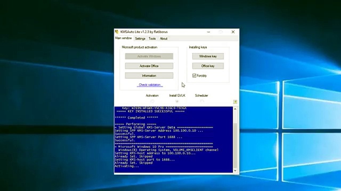
Task: Click the Windows key button
Action: coord(208,56)
